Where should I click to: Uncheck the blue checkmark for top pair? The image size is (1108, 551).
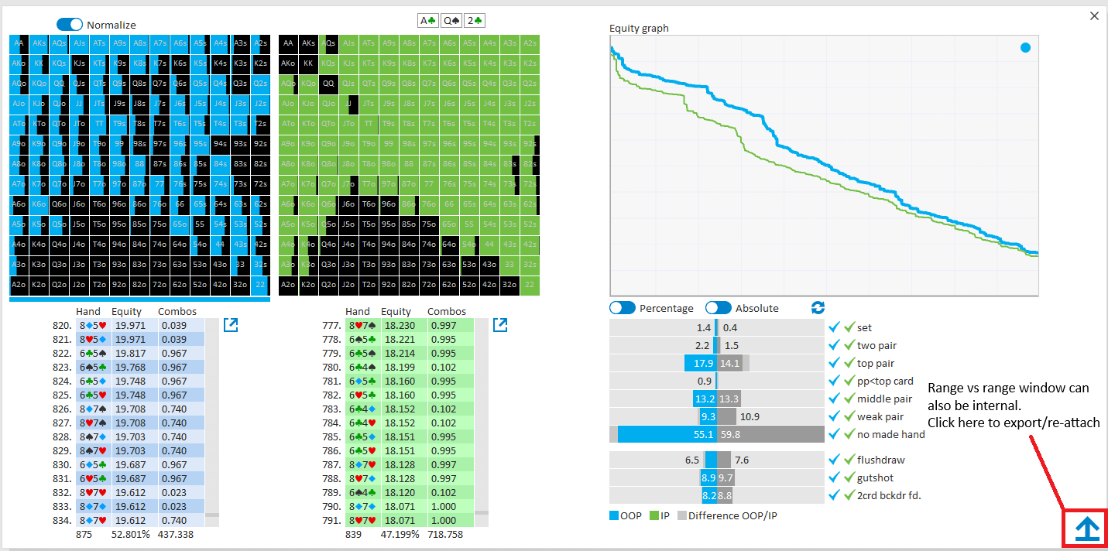[834, 363]
